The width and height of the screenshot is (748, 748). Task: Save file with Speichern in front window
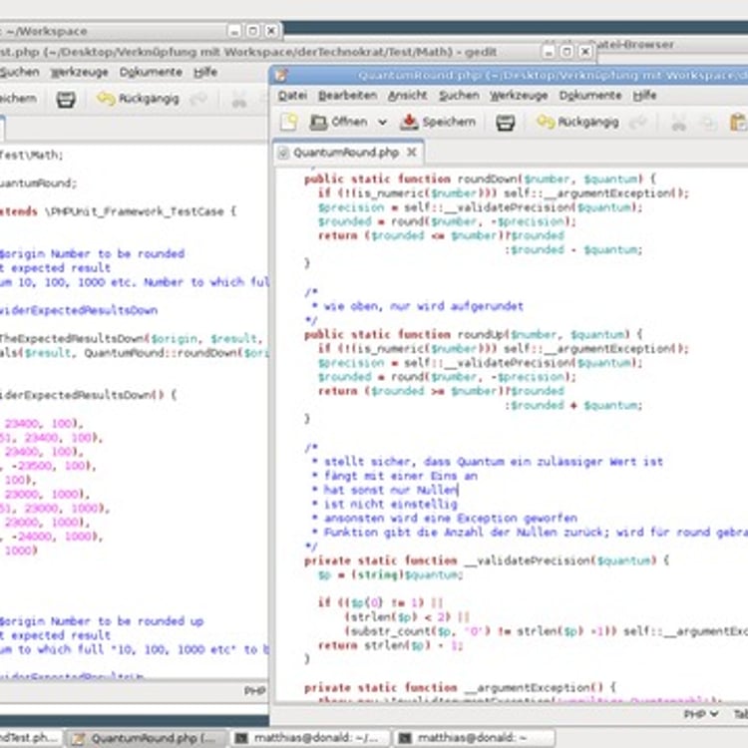[438, 122]
